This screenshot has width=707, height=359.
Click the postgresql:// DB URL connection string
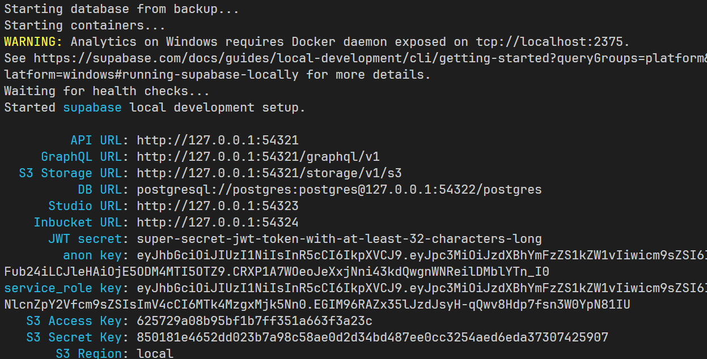tap(339, 190)
